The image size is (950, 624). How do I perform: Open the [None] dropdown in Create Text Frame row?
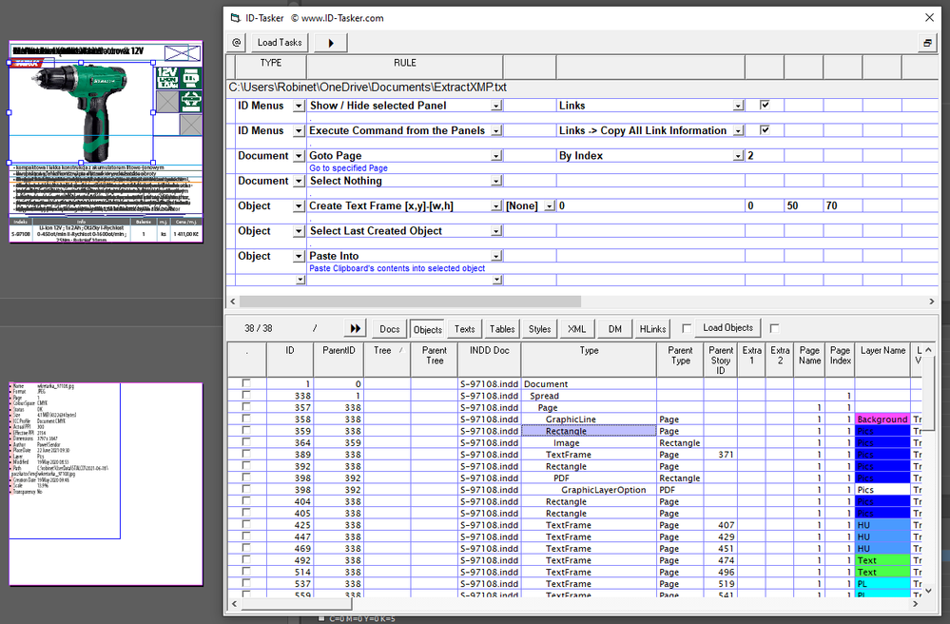[x=550, y=206]
